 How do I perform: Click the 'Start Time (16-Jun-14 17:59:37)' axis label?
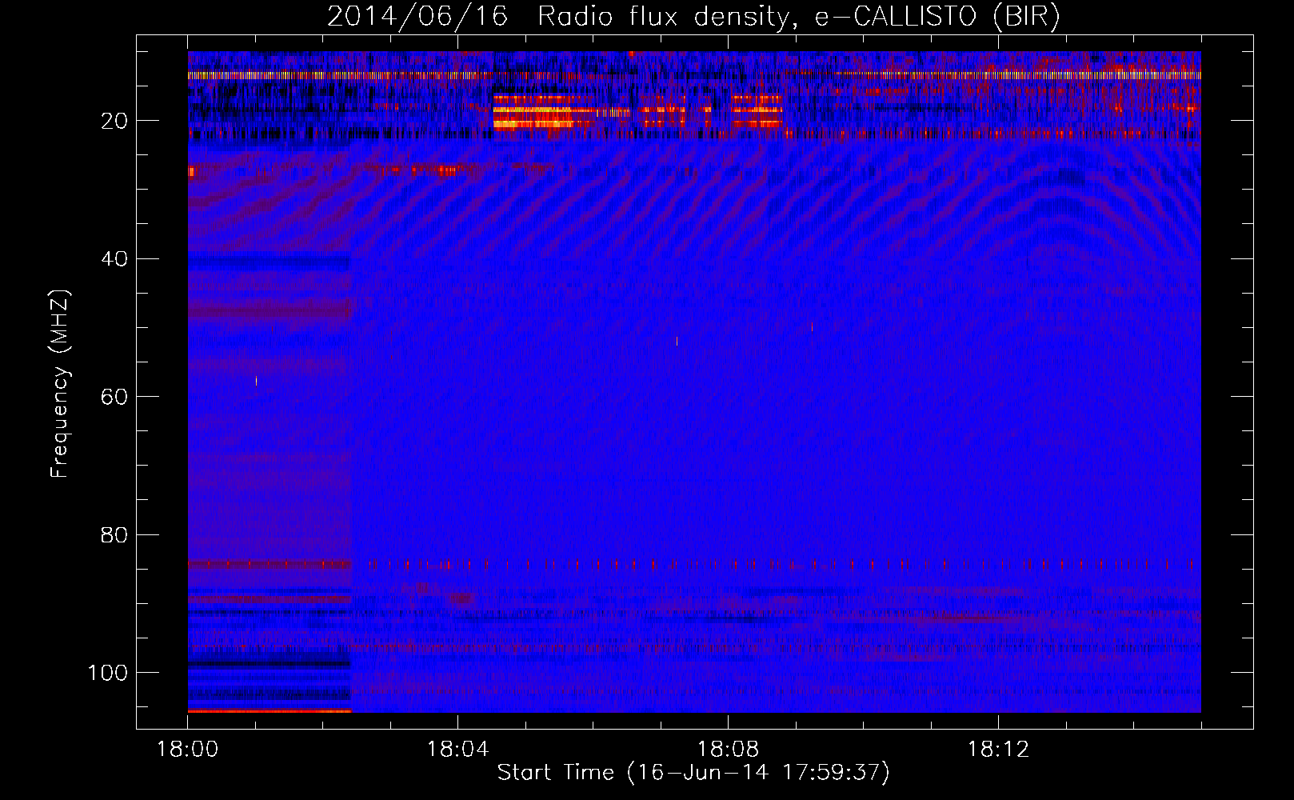693,773
